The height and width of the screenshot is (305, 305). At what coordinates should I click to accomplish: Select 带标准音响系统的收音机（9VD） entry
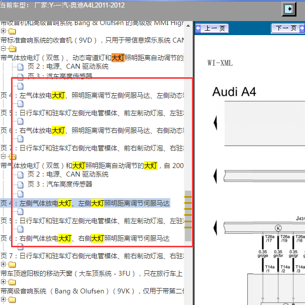pos(92,40)
